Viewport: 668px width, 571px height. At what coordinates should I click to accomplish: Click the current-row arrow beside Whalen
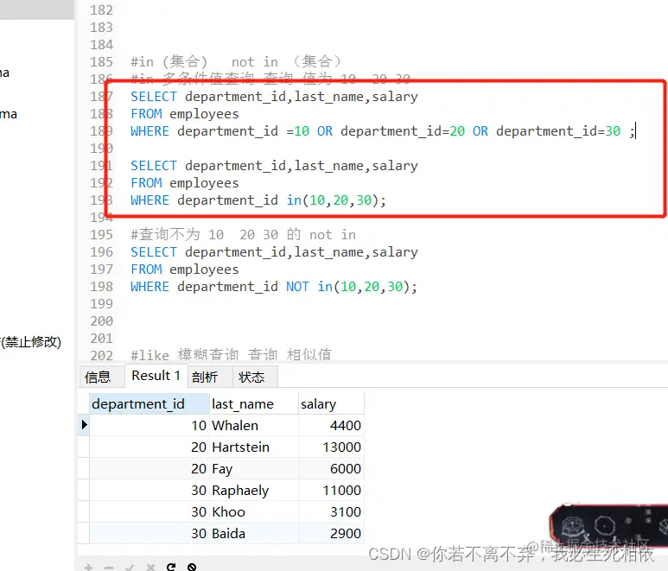point(84,424)
